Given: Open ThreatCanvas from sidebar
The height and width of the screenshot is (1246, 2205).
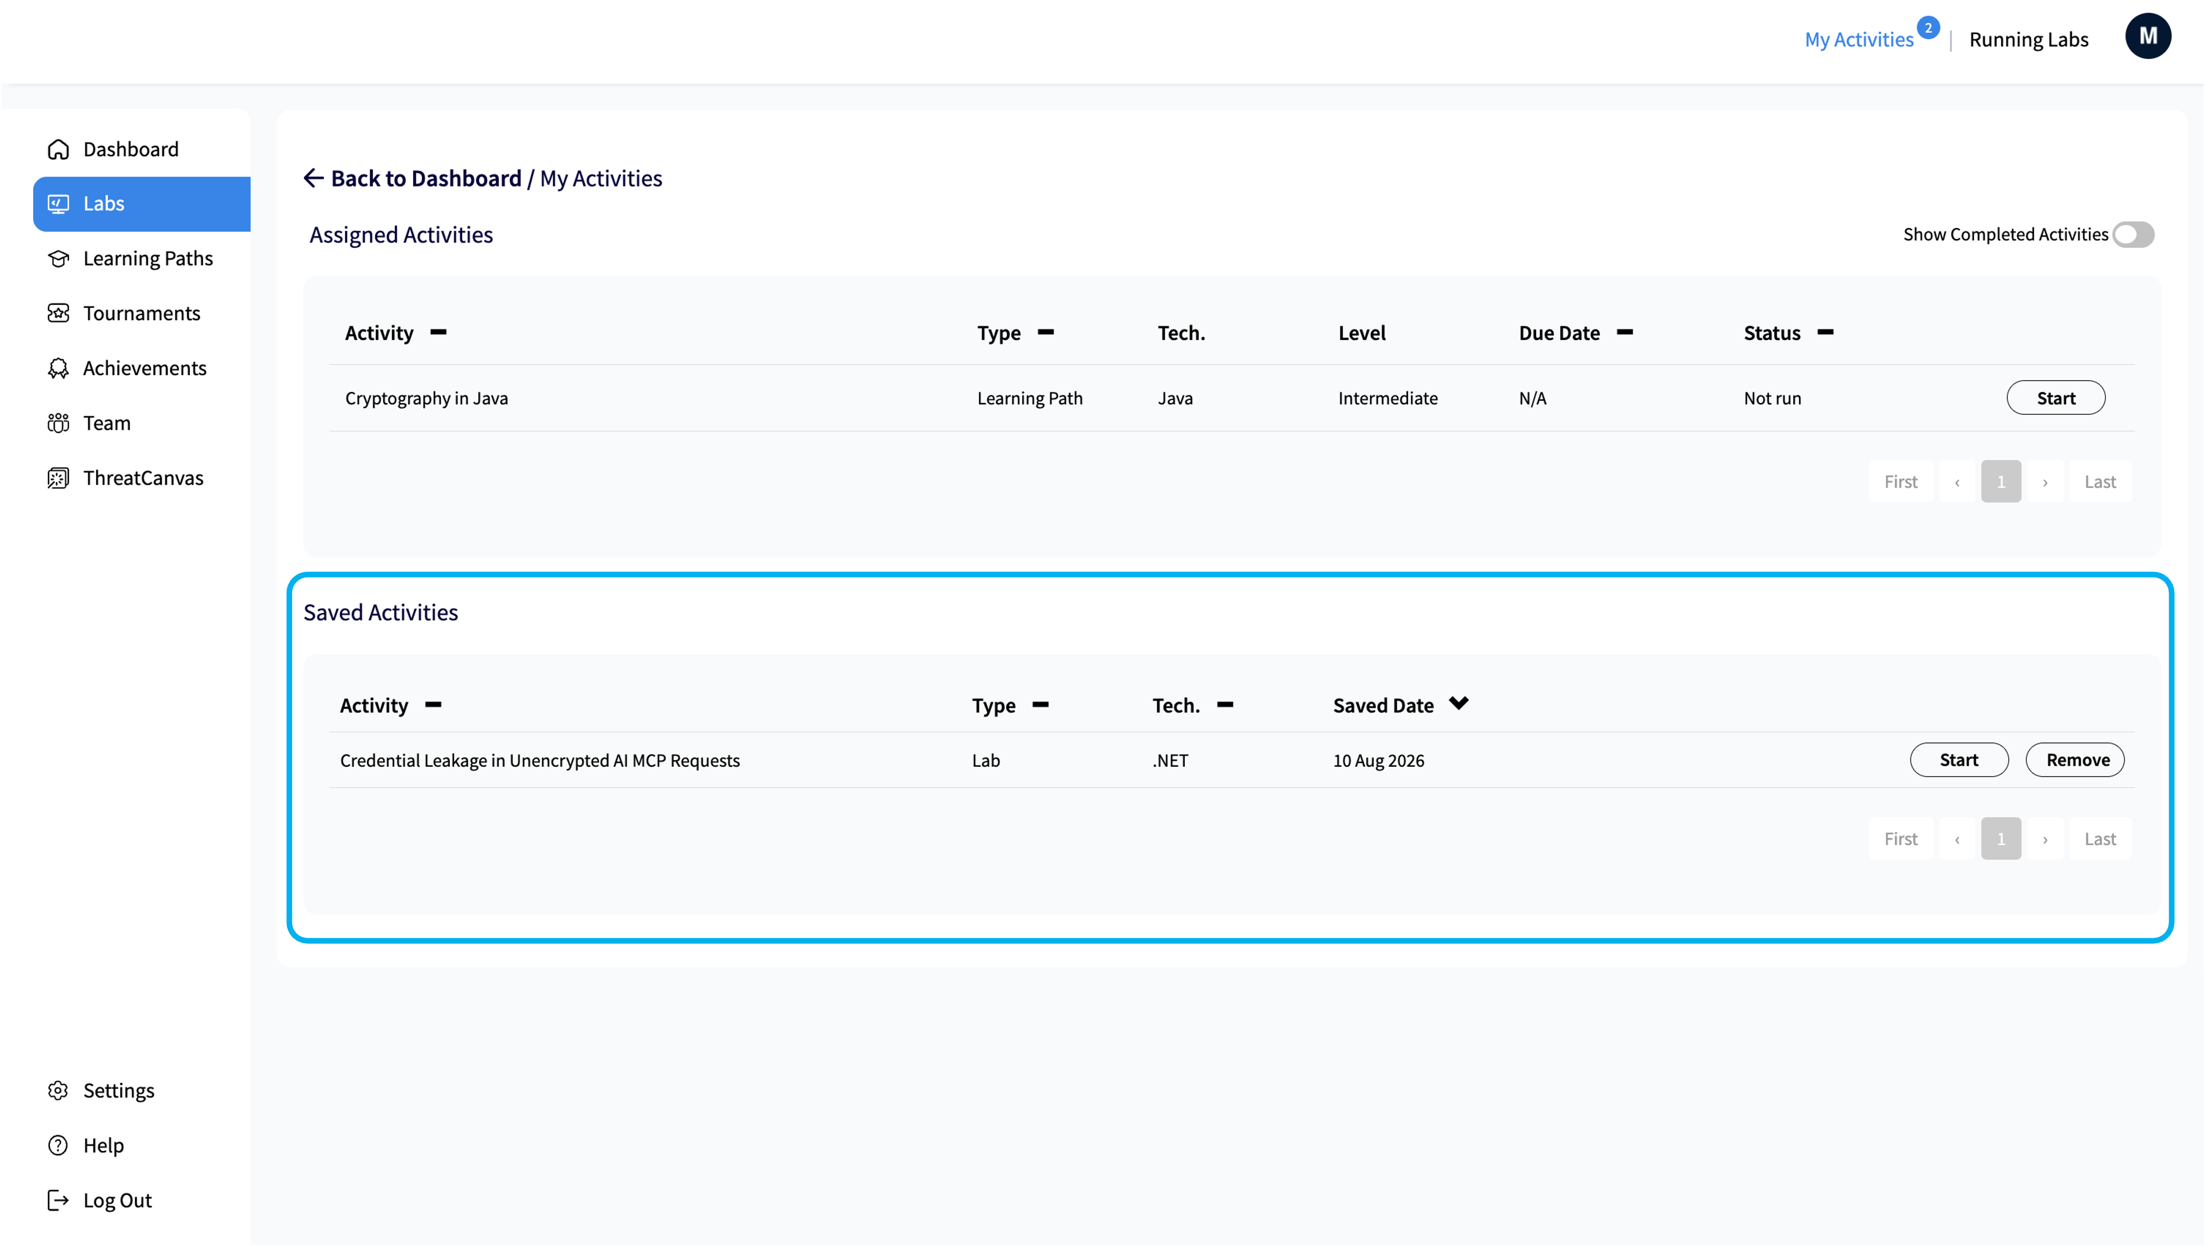Looking at the screenshot, I should pos(143,478).
